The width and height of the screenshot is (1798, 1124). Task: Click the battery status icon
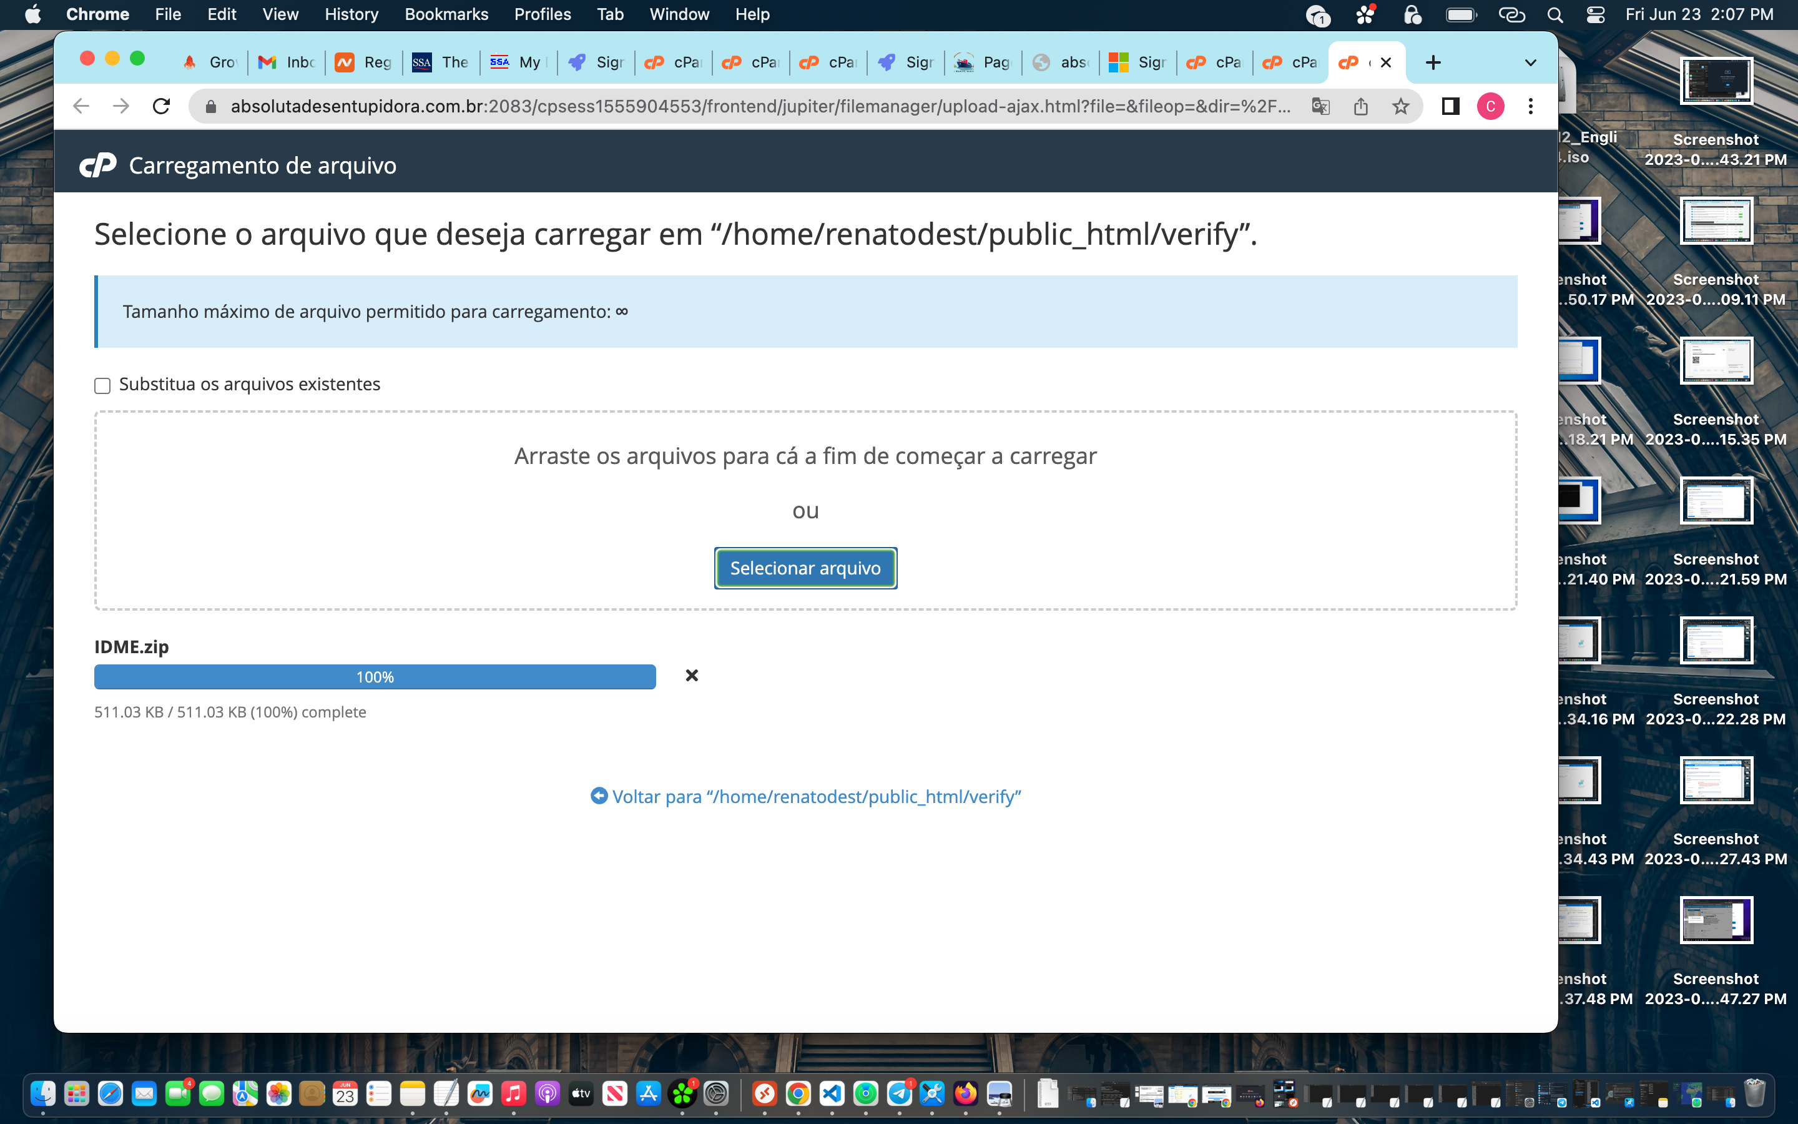(1461, 15)
